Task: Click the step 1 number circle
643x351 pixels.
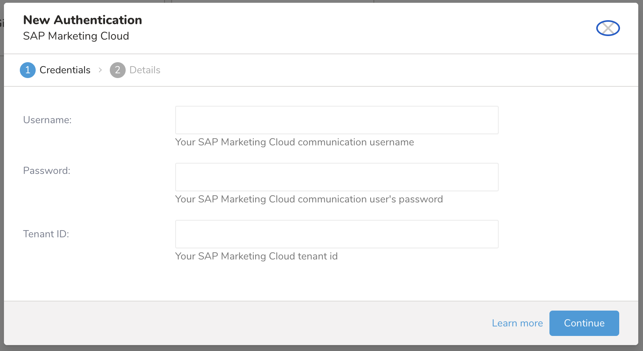Action: [28, 70]
